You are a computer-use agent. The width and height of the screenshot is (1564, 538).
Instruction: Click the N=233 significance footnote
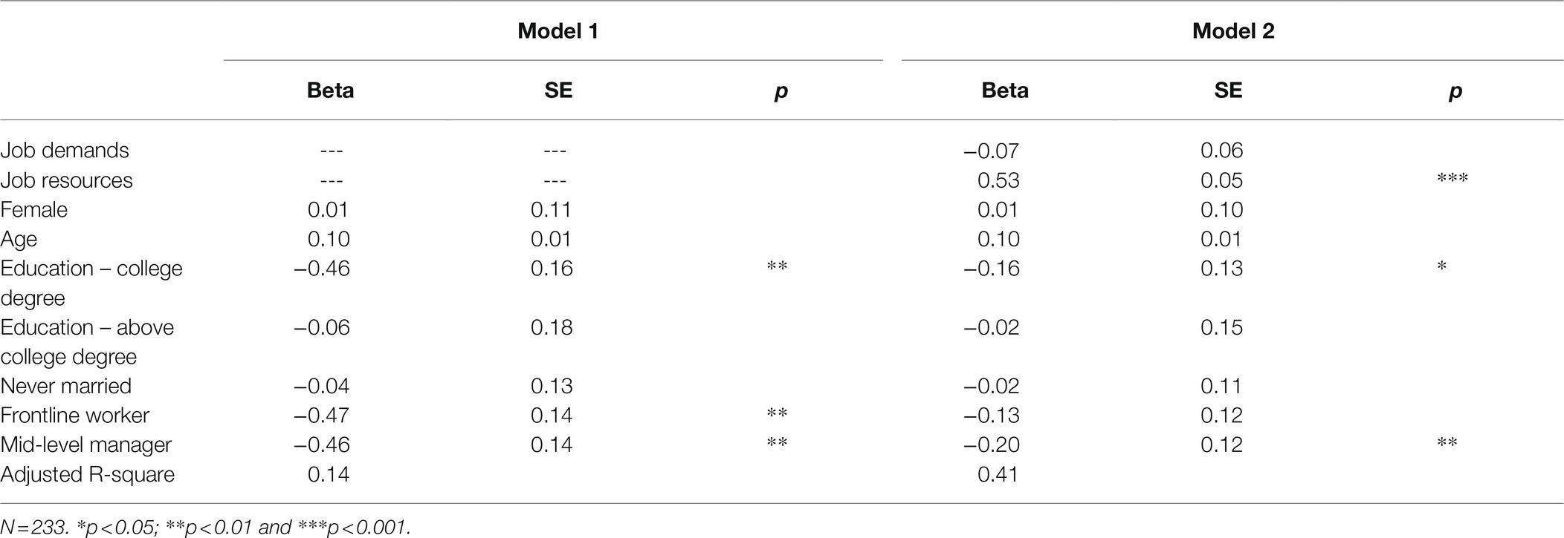[205, 528]
